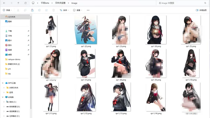The height and width of the screenshot is (118, 210).
Task: Click breadcrumb chevron after 千玖beta
Action: click(x=52, y=3)
